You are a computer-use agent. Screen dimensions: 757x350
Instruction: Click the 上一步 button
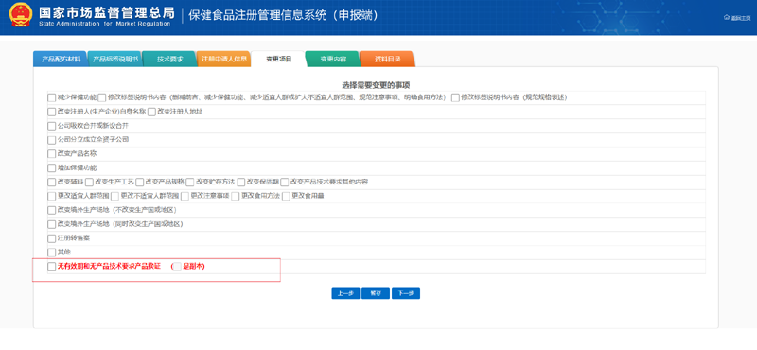pos(345,293)
